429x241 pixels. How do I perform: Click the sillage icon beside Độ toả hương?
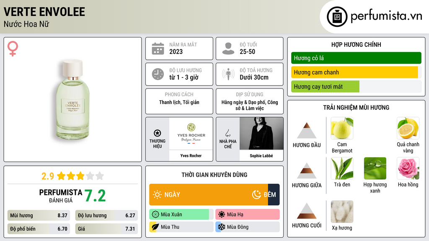click(228, 74)
